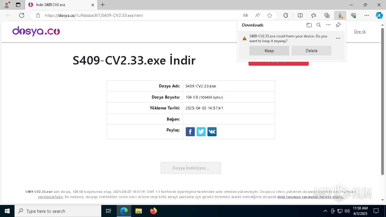Open the taskbar clock and date
This screenshot has width=386, height=217.
[360, 211]
